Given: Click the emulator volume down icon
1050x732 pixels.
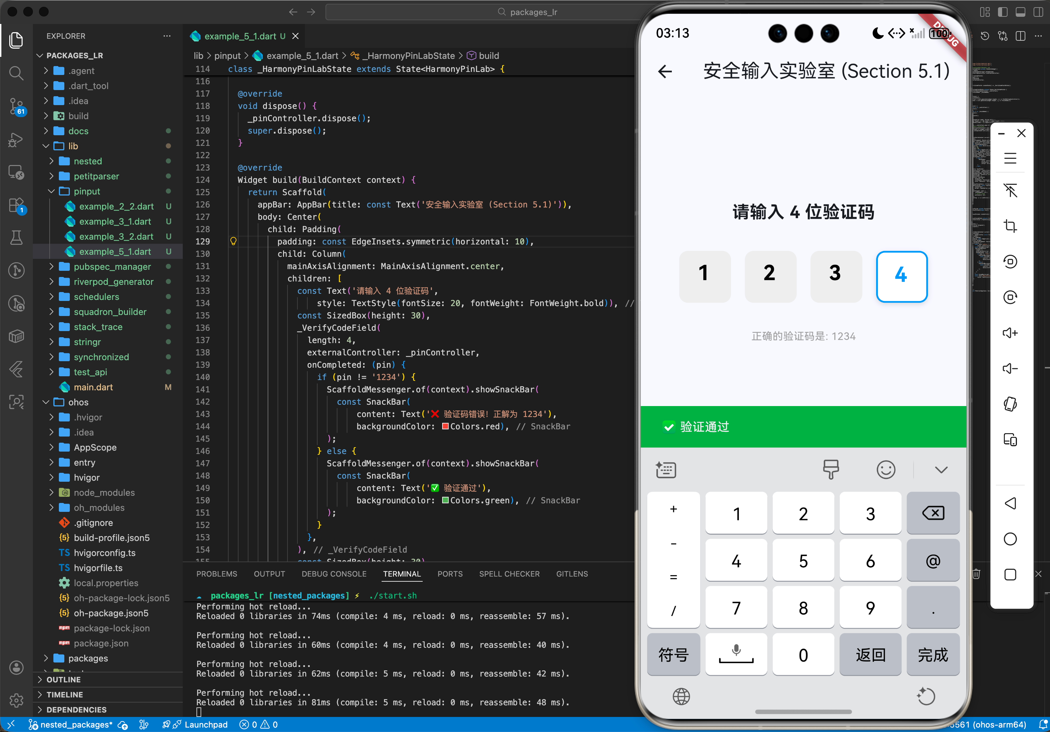Looking at the screenshot, I should [x=1010, y=368].
